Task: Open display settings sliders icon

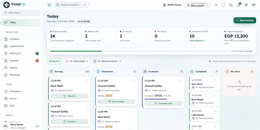Action: click(x=246, y=5)
